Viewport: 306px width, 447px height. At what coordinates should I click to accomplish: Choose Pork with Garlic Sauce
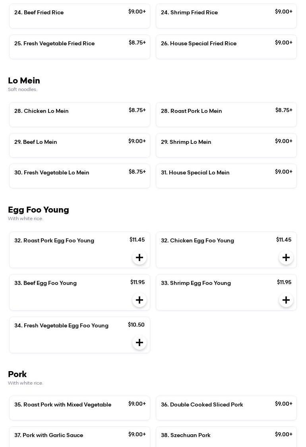tap(79, 437)
